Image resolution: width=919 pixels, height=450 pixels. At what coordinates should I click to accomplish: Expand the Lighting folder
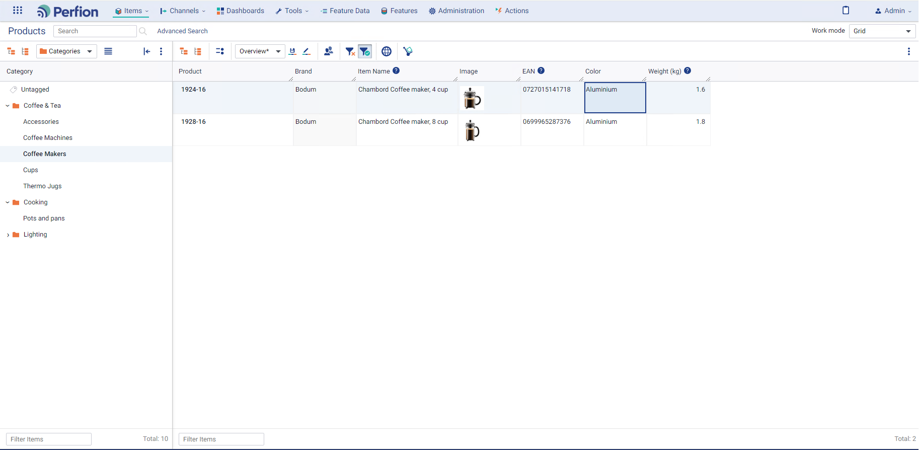pos(8,235)
